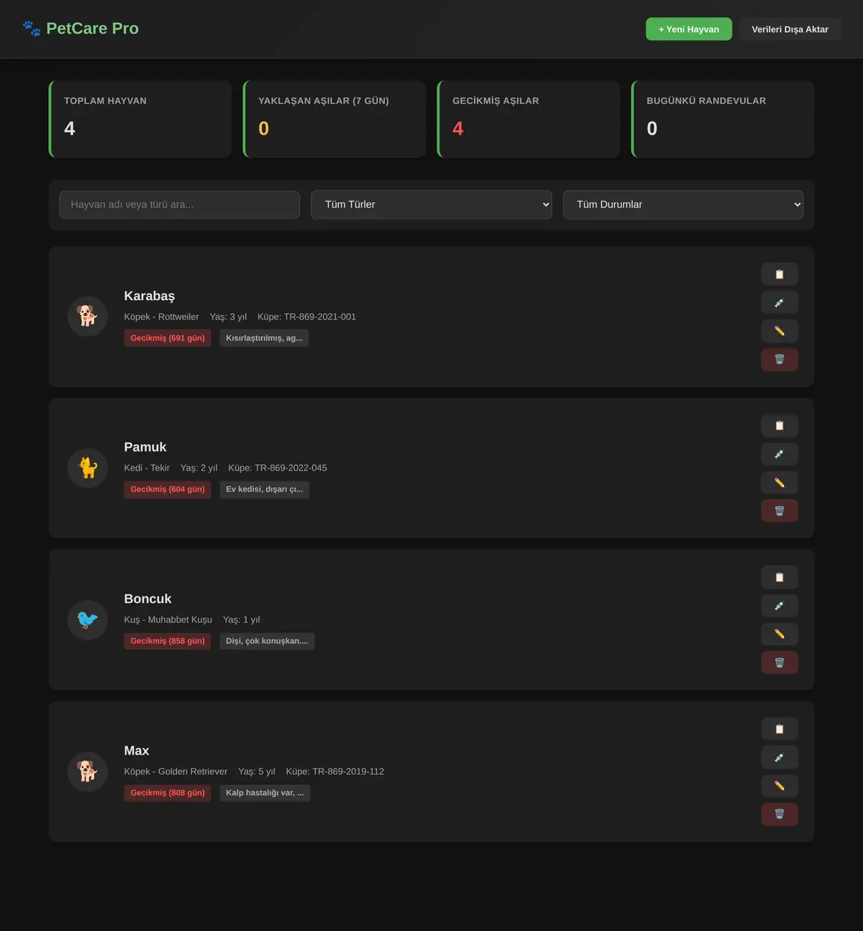863x931 pixels.
Task: Click the Gecikmiş (858 gün) badge
Action: coord(168,641)
